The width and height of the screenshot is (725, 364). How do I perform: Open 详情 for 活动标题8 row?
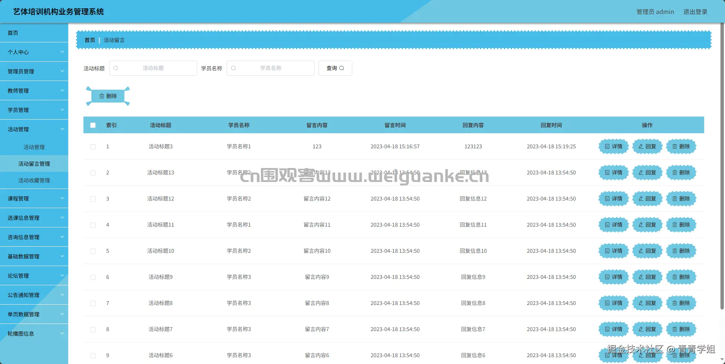point(614,303)
